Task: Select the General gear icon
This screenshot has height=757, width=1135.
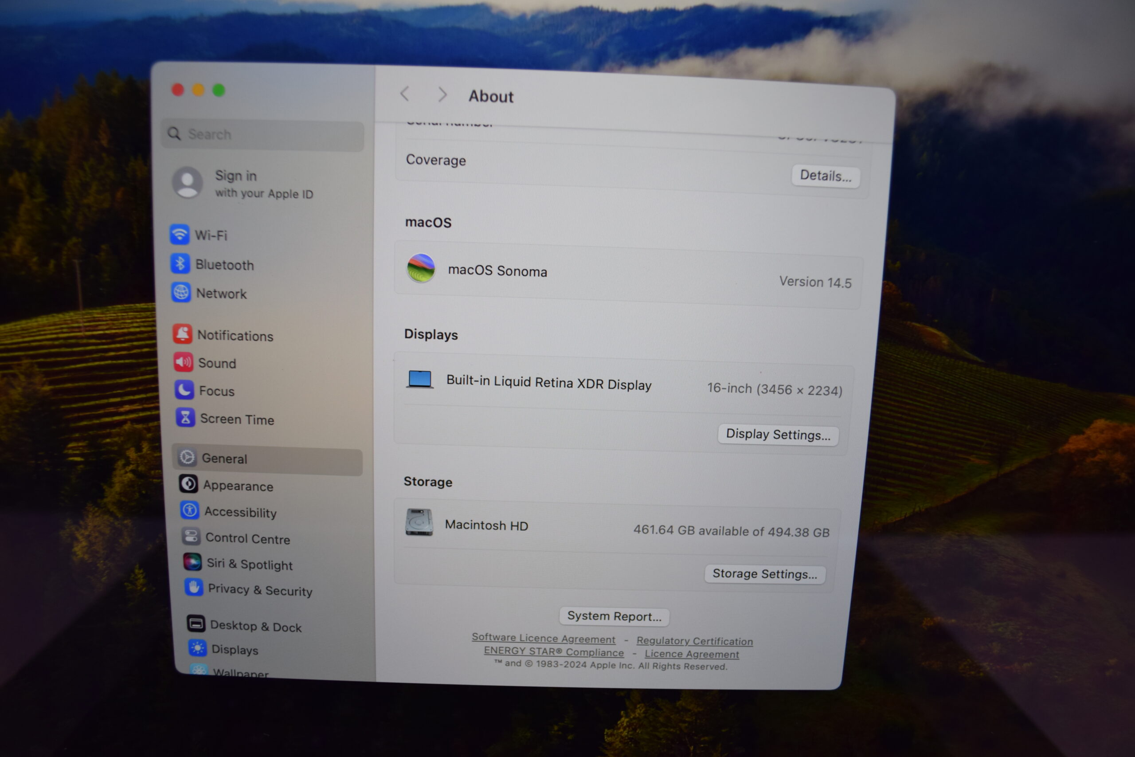Action: 187,457
